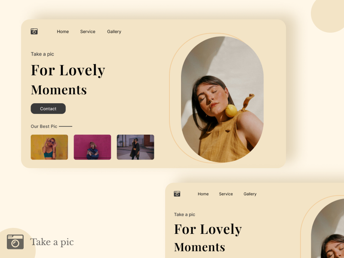
Task: Click the large camera icon beside Take a pic
Action: tap(15, 242)
